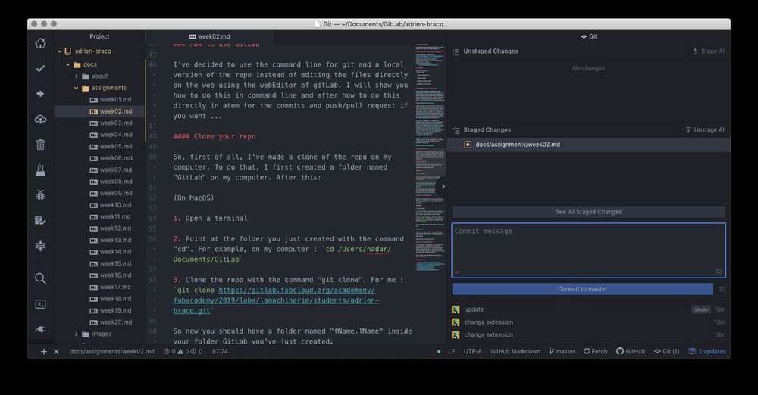Expand the about folder
This screenshot has height=395, width=758.
pyautogui.click(x=77, y=76)
